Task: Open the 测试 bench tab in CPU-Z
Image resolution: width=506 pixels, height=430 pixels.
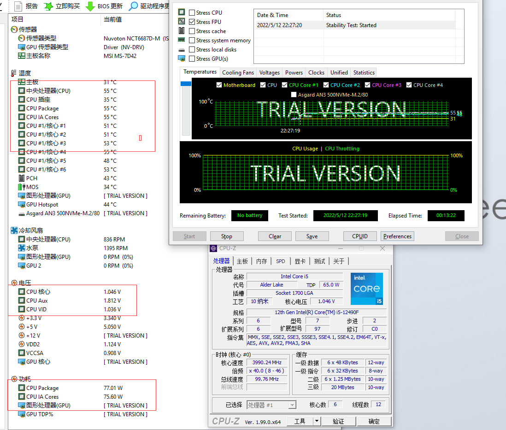Action: [x=319, y=261]
